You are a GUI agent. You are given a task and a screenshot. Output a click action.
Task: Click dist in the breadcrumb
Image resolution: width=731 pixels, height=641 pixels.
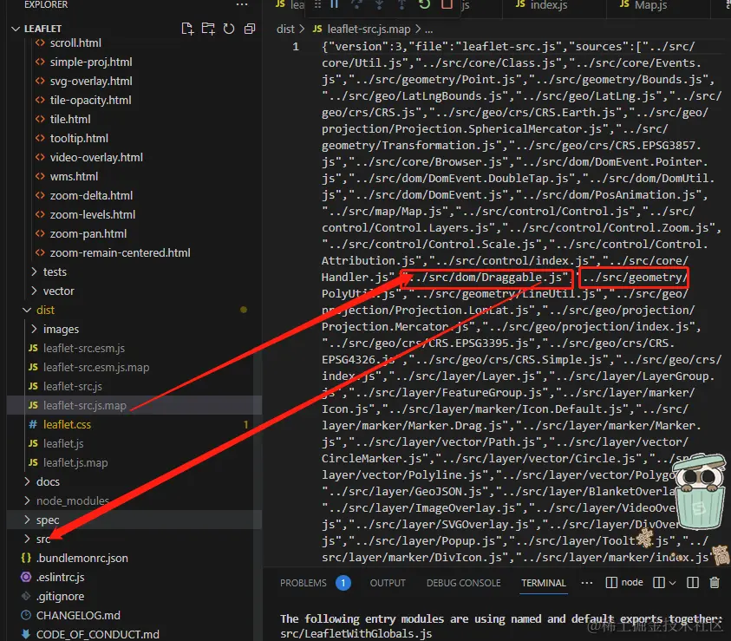pyautogui.click(x=285, y=29)
